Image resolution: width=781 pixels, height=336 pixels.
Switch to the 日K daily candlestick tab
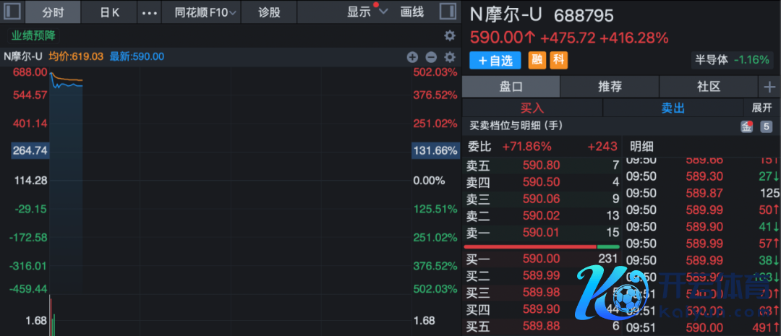click(x=109, y=12)
